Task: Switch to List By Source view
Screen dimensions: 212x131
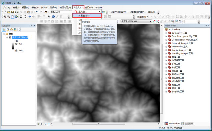Action: point(8,30)
